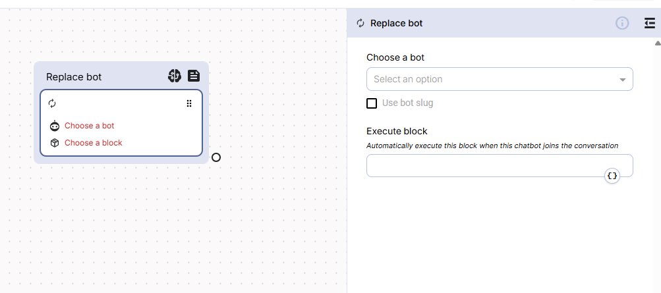The image size is (661, 293).
Task: Click the caret arrow of the bot dropdown
Action: click(x=622, y=80)
